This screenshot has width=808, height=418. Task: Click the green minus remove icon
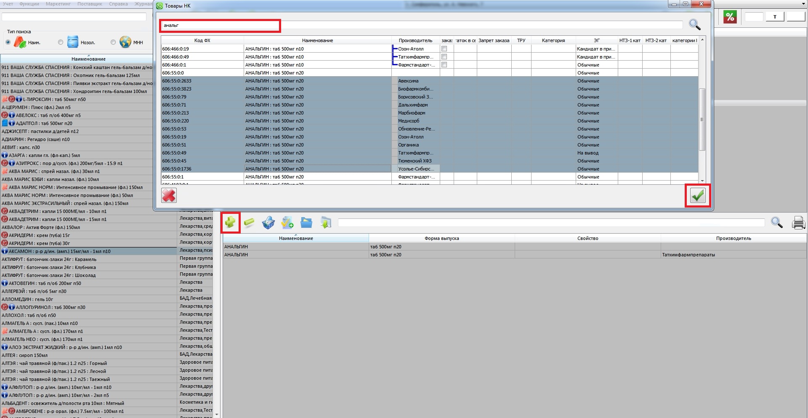point(249,222)
